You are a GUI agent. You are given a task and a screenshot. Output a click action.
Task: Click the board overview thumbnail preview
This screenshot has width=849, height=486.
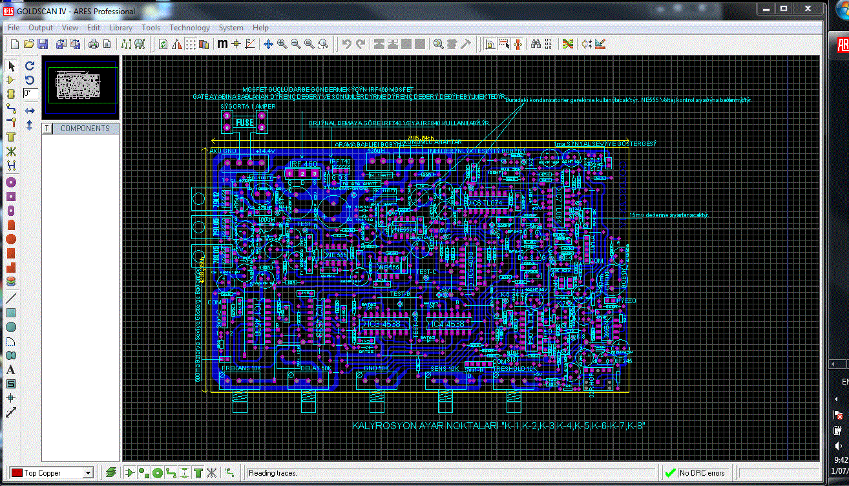point(80,87)
